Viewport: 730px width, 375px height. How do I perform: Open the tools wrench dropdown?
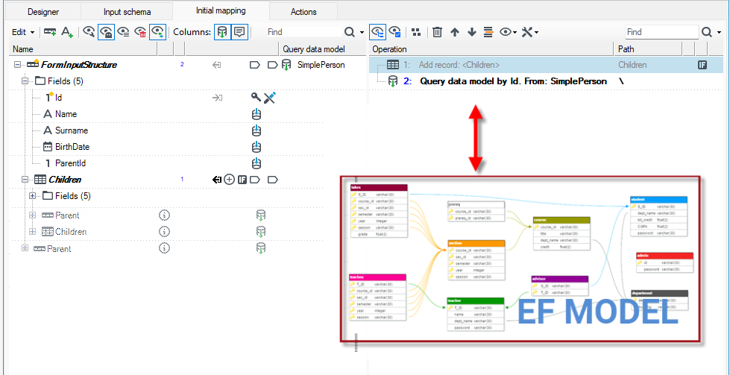(530, 32)
